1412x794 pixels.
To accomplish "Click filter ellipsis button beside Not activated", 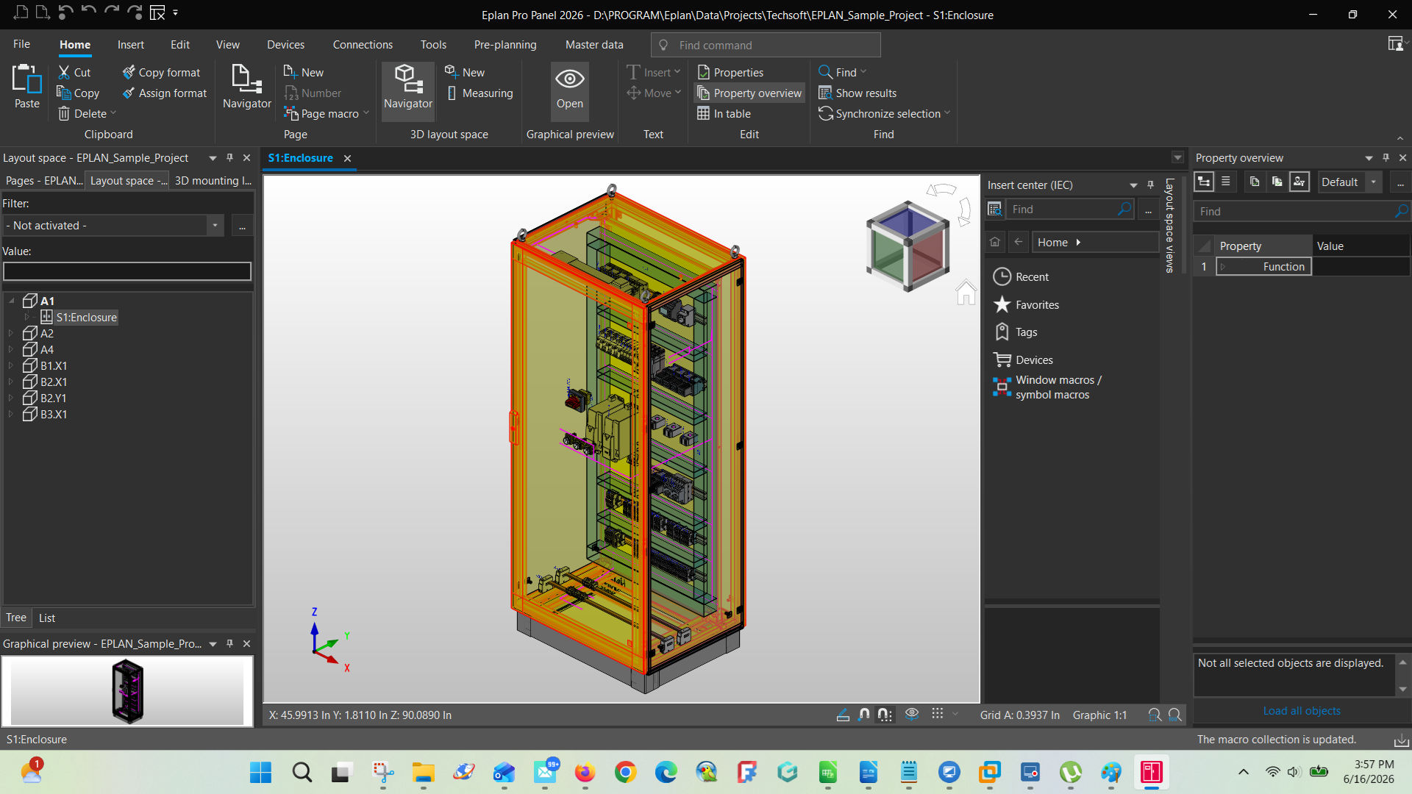I will pyautogui.click(x=242, y=226).
